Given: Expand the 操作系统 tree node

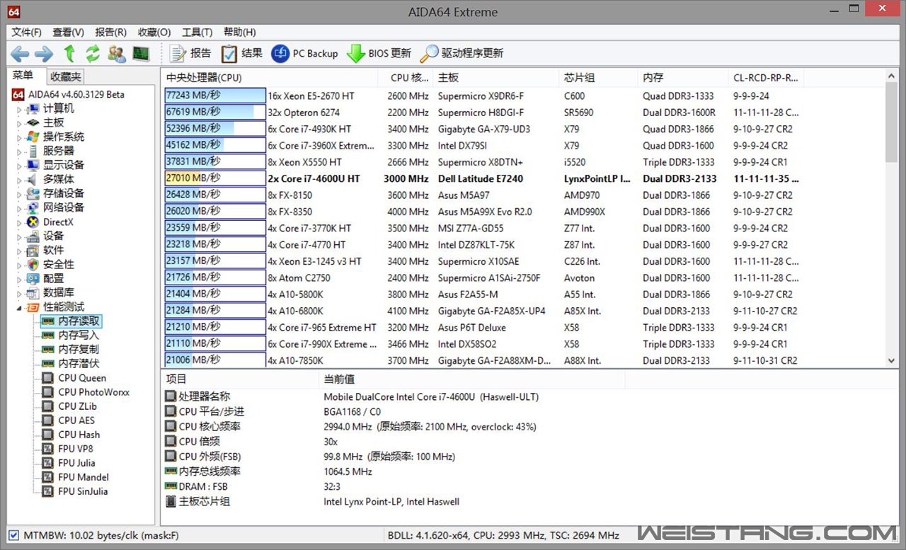Looking at the screenshot, I should pos(20,137).
